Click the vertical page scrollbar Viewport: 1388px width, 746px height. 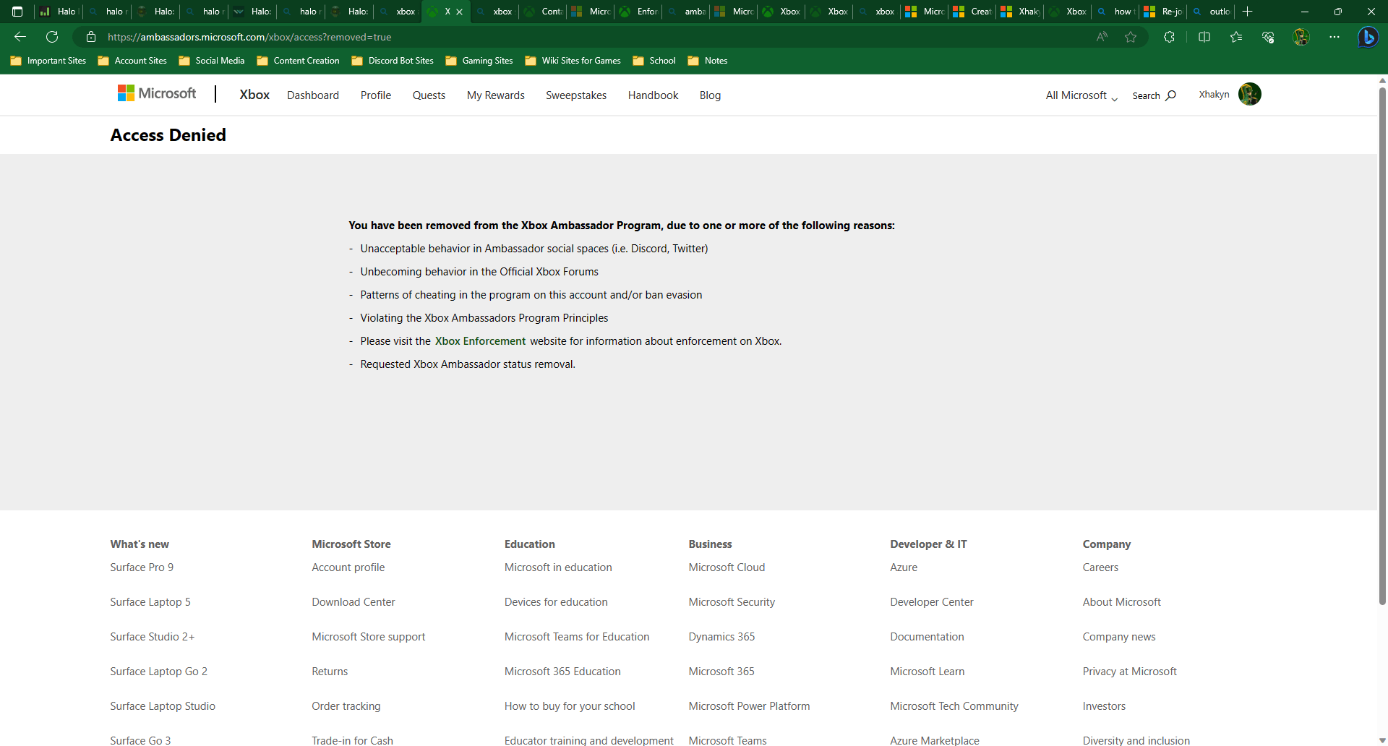click(1382, 347)
